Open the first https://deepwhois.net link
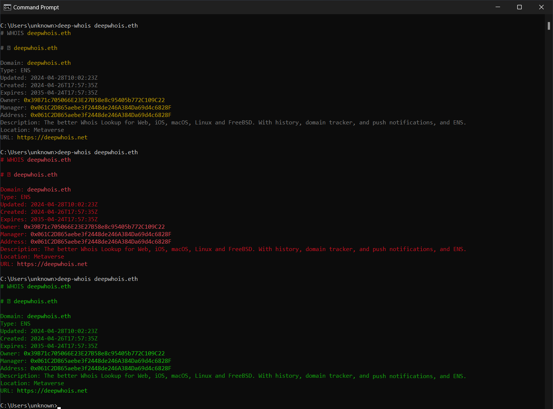Image resolution: width=553 pixels, height=409 pixels. point(53,137)
